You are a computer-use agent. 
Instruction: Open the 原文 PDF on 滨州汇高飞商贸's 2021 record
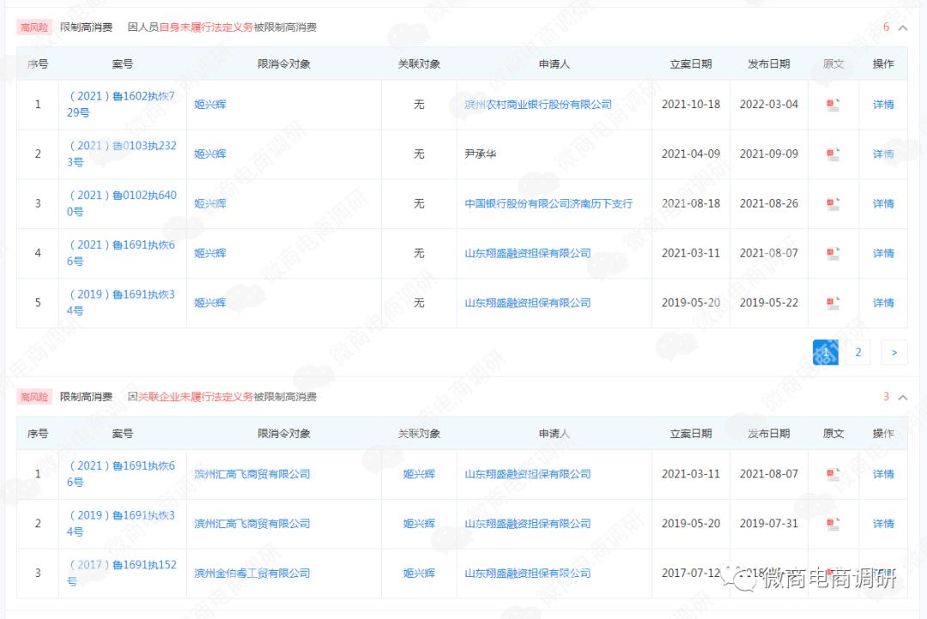tap(833, 474)
